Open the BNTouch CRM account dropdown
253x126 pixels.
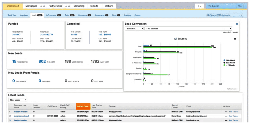[x=225, y=15]
